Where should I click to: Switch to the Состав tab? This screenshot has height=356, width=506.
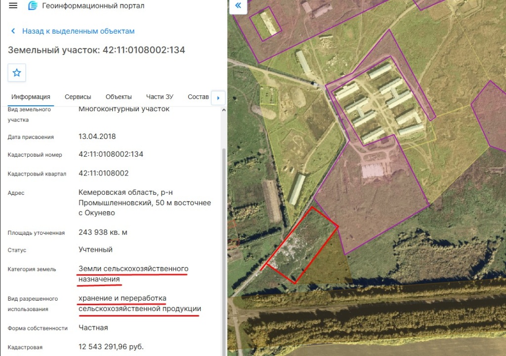(x=198, y=97)
